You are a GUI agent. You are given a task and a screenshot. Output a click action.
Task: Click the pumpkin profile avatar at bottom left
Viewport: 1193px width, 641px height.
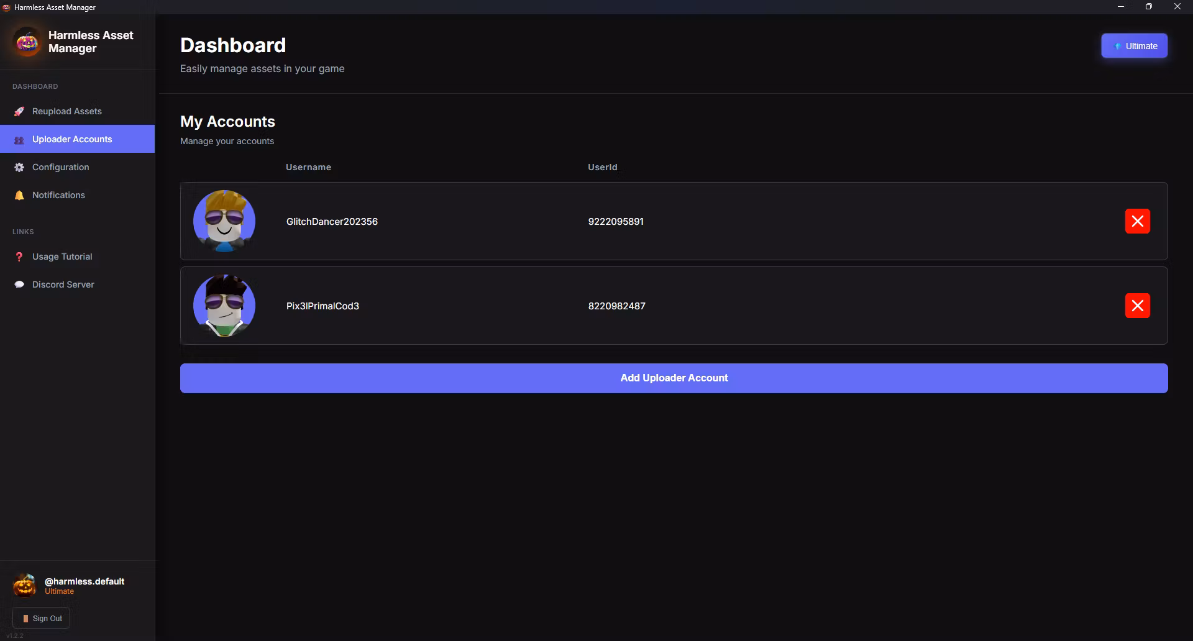[x=25, y=585]
